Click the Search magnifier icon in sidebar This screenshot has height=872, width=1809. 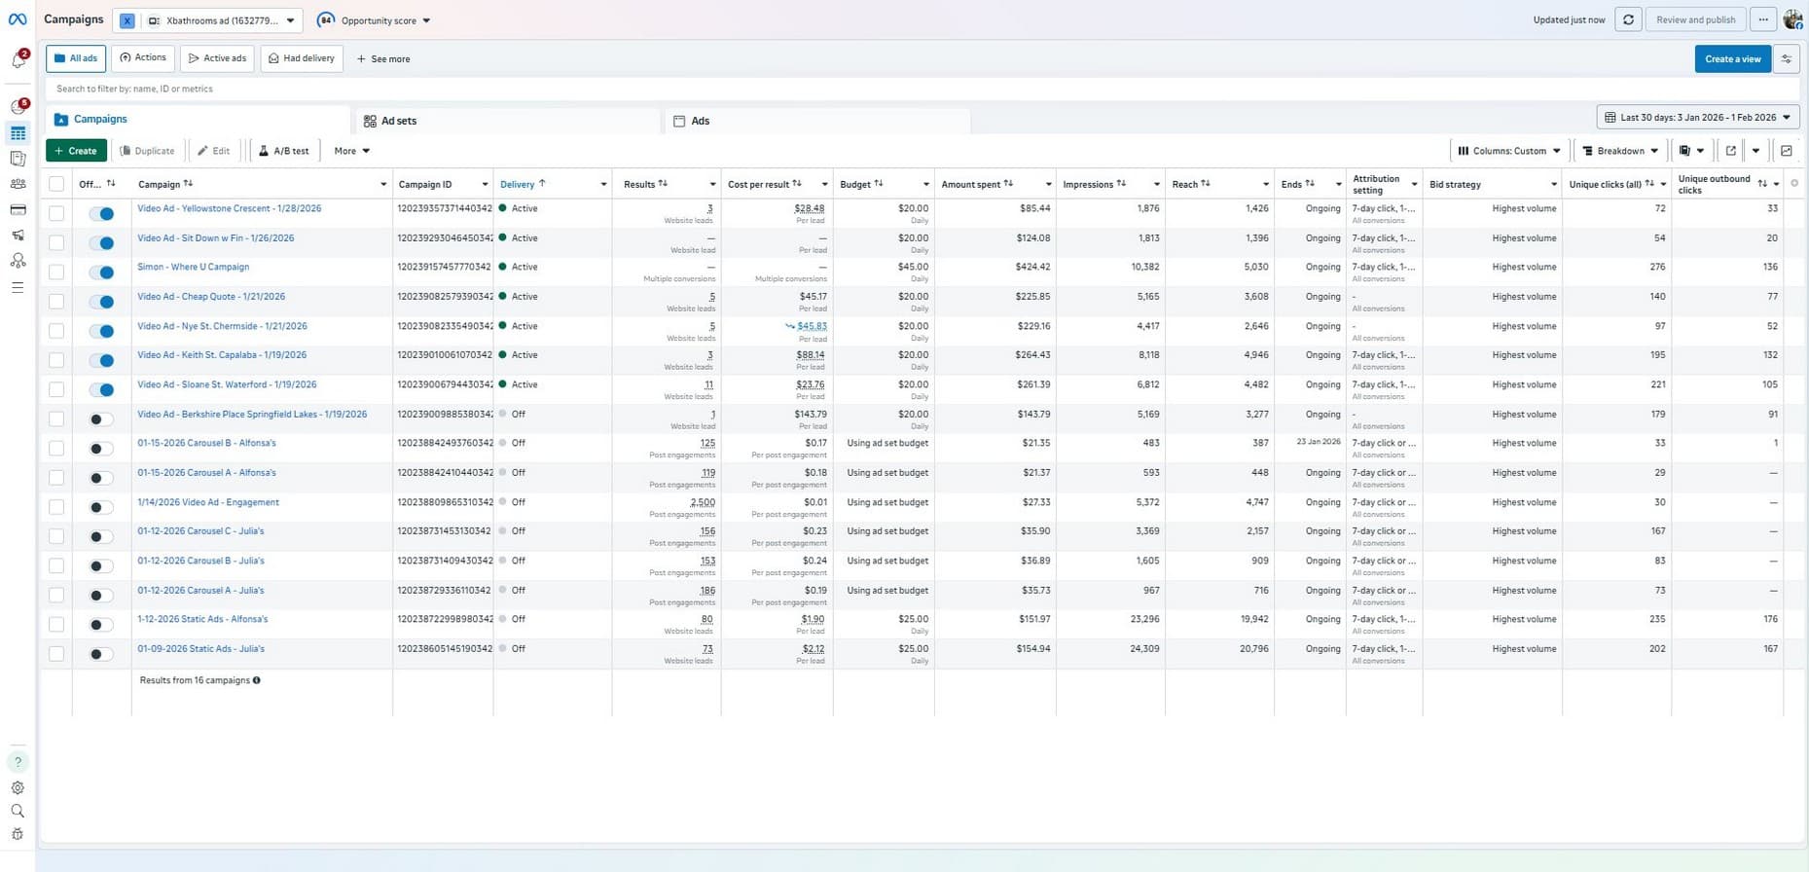(x=18, y=811)
